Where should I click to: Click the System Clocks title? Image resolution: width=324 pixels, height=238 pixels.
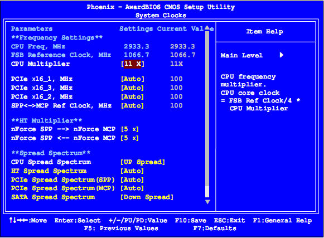(x=161, y=16)
